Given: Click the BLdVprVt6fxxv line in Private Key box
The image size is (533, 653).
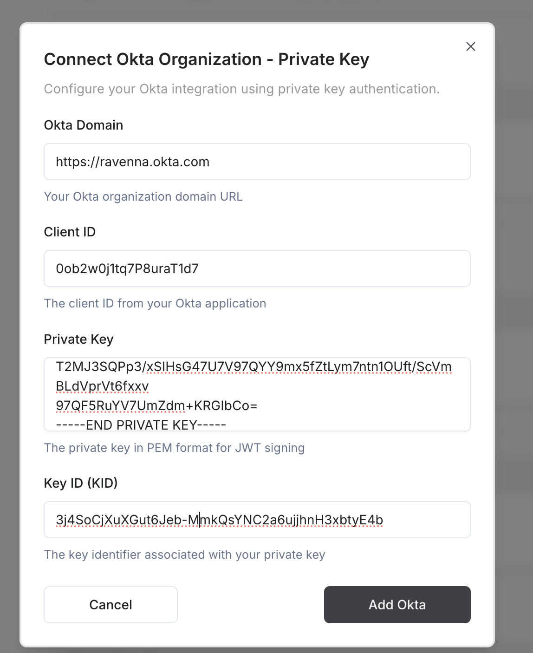Looking at the screenshot, I should (102, 386).
